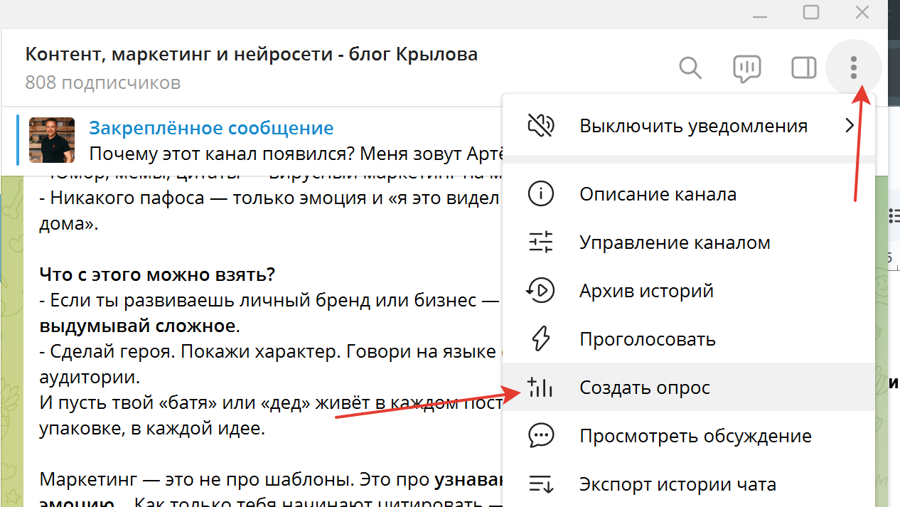Toggle the right sidebar panel icon
This screenshot has width=900, height=507.
pos(804,68)
